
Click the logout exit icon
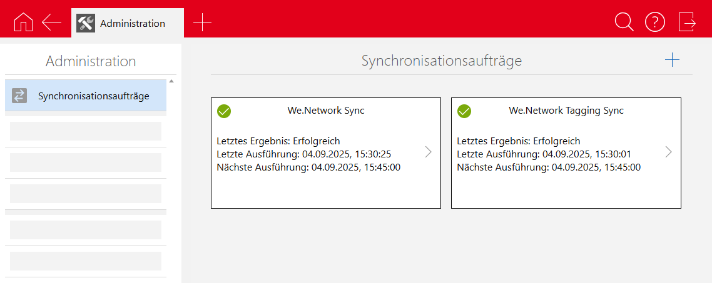(687, 22)
